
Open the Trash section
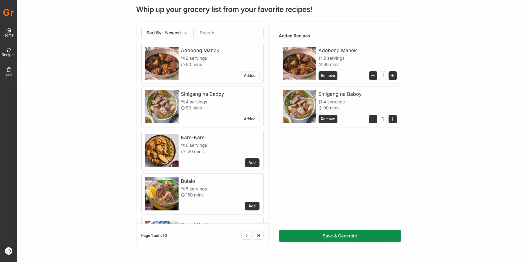pos(8,72)
